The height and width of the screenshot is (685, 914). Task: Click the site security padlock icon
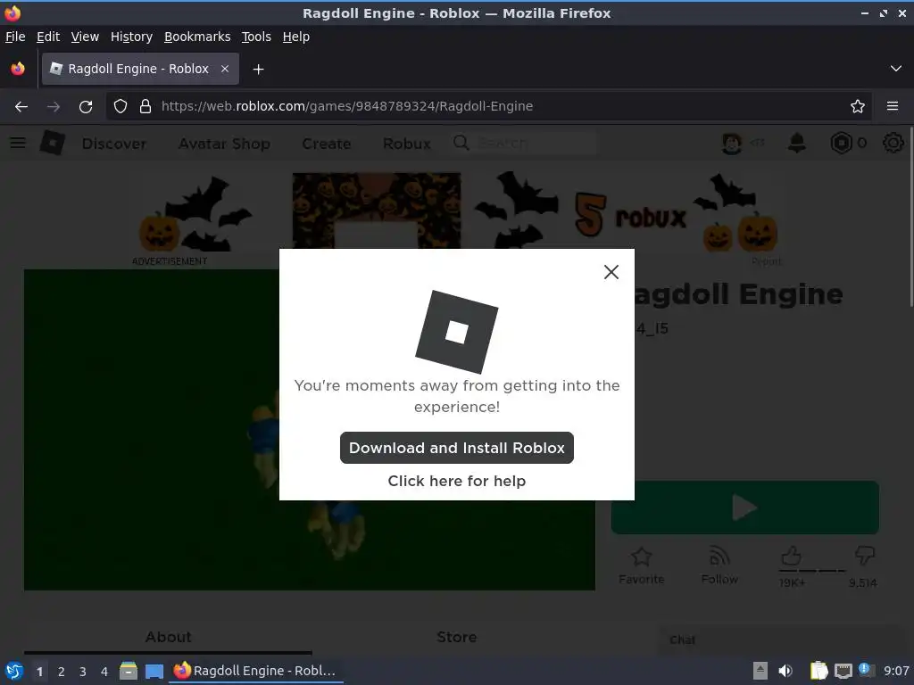(145, 106)
